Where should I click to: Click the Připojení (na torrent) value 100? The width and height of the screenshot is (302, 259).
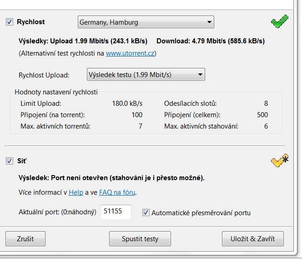136,115
